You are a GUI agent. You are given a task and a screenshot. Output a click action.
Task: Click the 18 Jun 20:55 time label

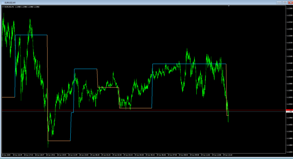62,155
